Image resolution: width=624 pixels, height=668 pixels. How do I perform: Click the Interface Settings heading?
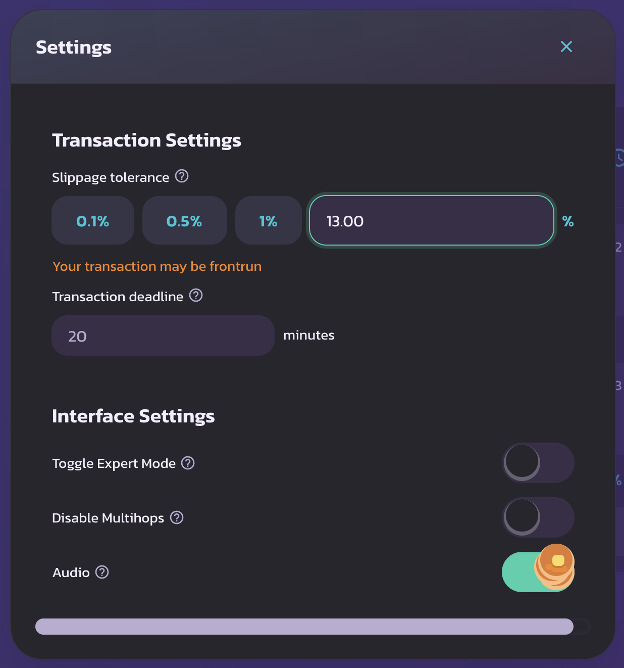[133, 416]
